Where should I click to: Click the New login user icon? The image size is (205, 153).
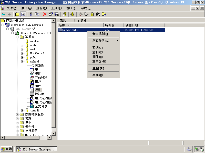coord(98,14)
